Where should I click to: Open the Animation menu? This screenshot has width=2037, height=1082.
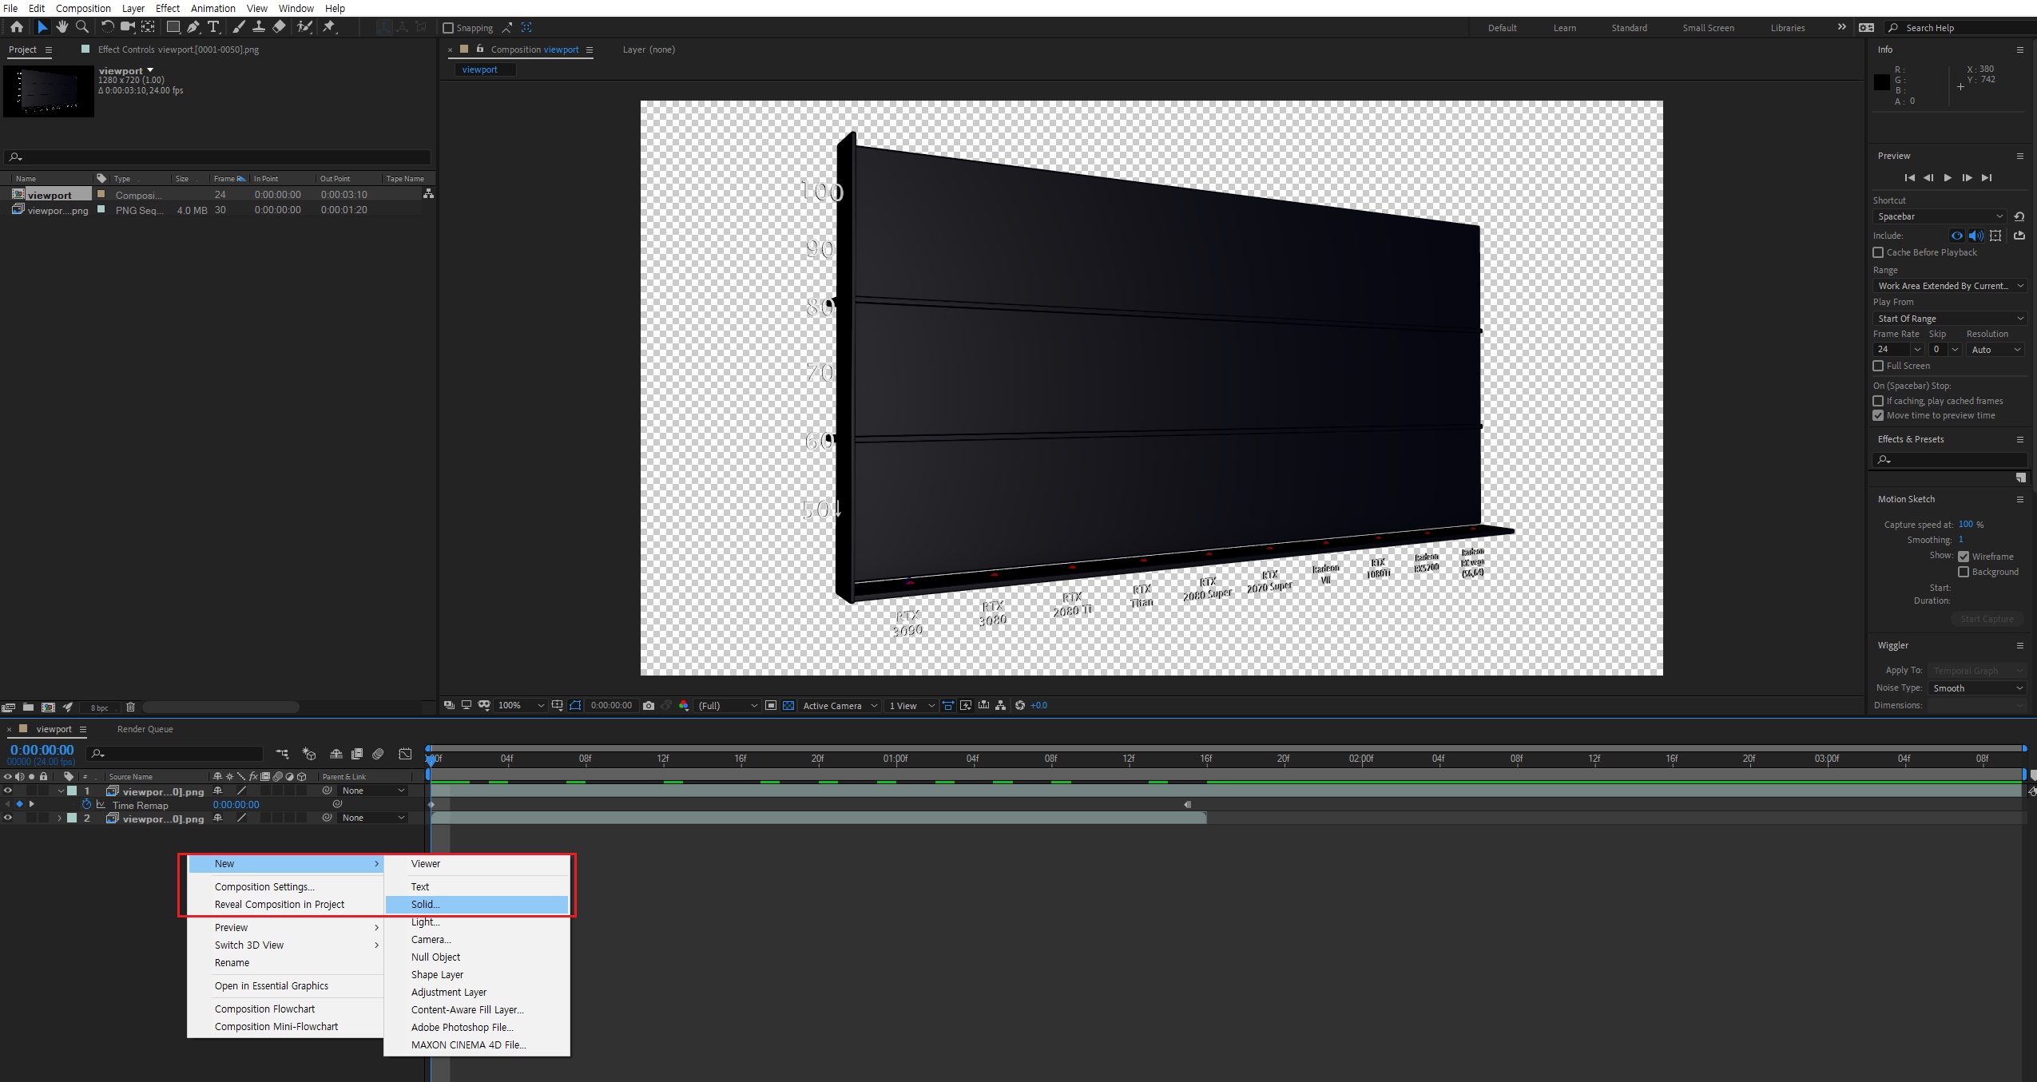click(212, 8)
